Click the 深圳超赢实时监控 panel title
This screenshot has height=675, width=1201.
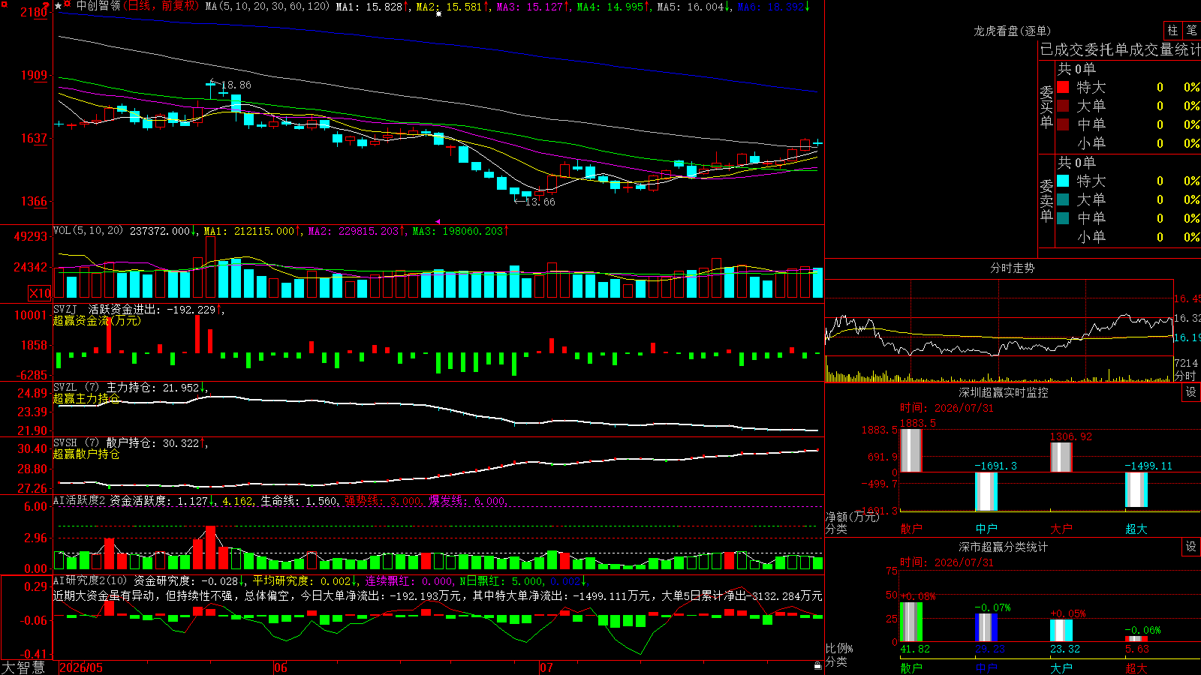pos(1004,392)
